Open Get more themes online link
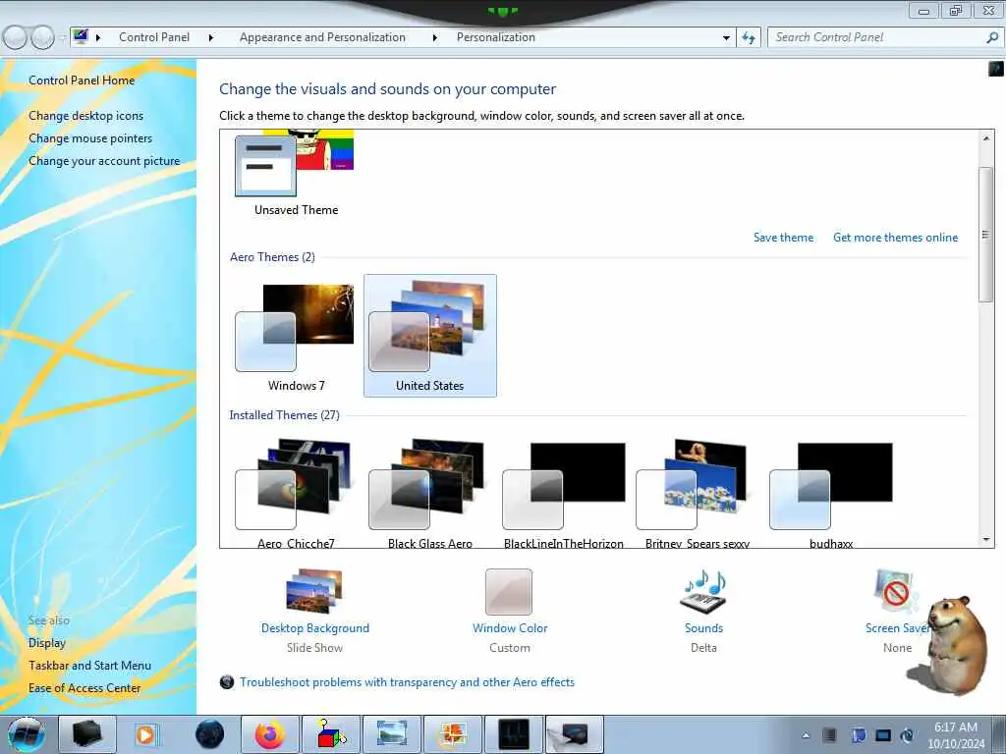Viewport: 1006px width, 754px height. click(x=896, y=238)
